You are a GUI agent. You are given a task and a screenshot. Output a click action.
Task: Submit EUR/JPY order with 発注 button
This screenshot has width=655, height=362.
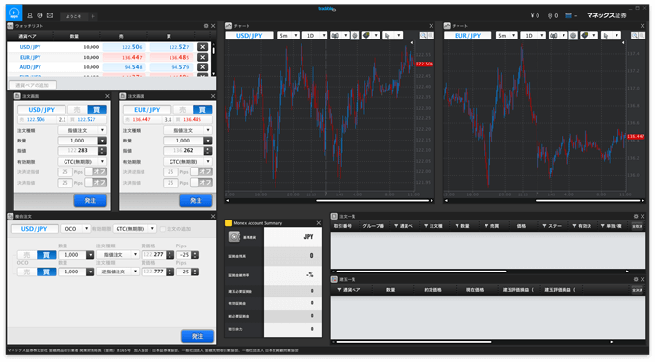(x=196, y=201)
